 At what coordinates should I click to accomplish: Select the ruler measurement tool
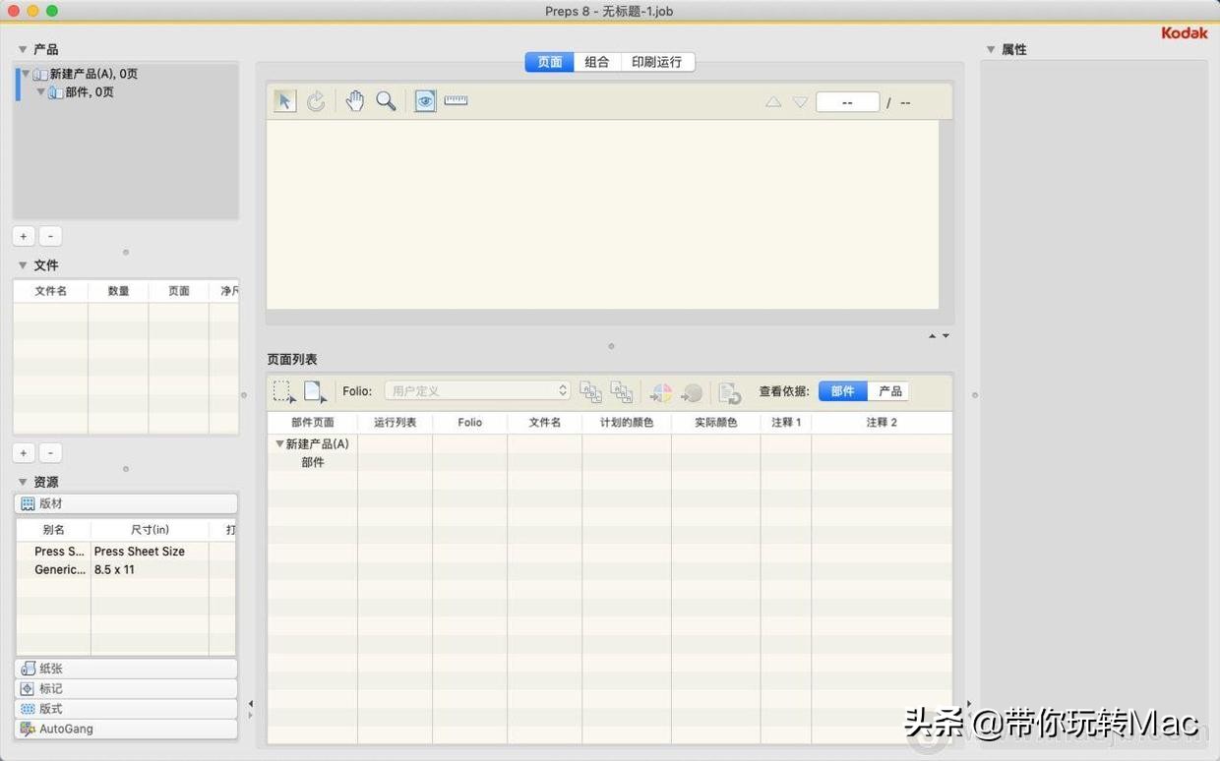point(455,100)
